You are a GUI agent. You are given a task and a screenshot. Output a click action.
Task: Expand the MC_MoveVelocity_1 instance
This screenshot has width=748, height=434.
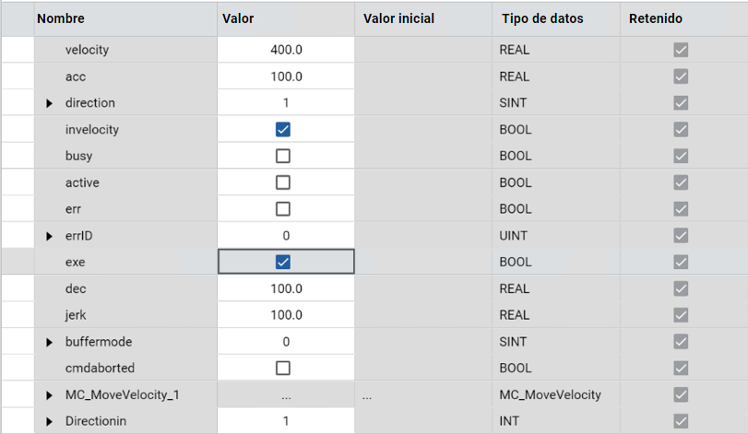click(50, 395)
